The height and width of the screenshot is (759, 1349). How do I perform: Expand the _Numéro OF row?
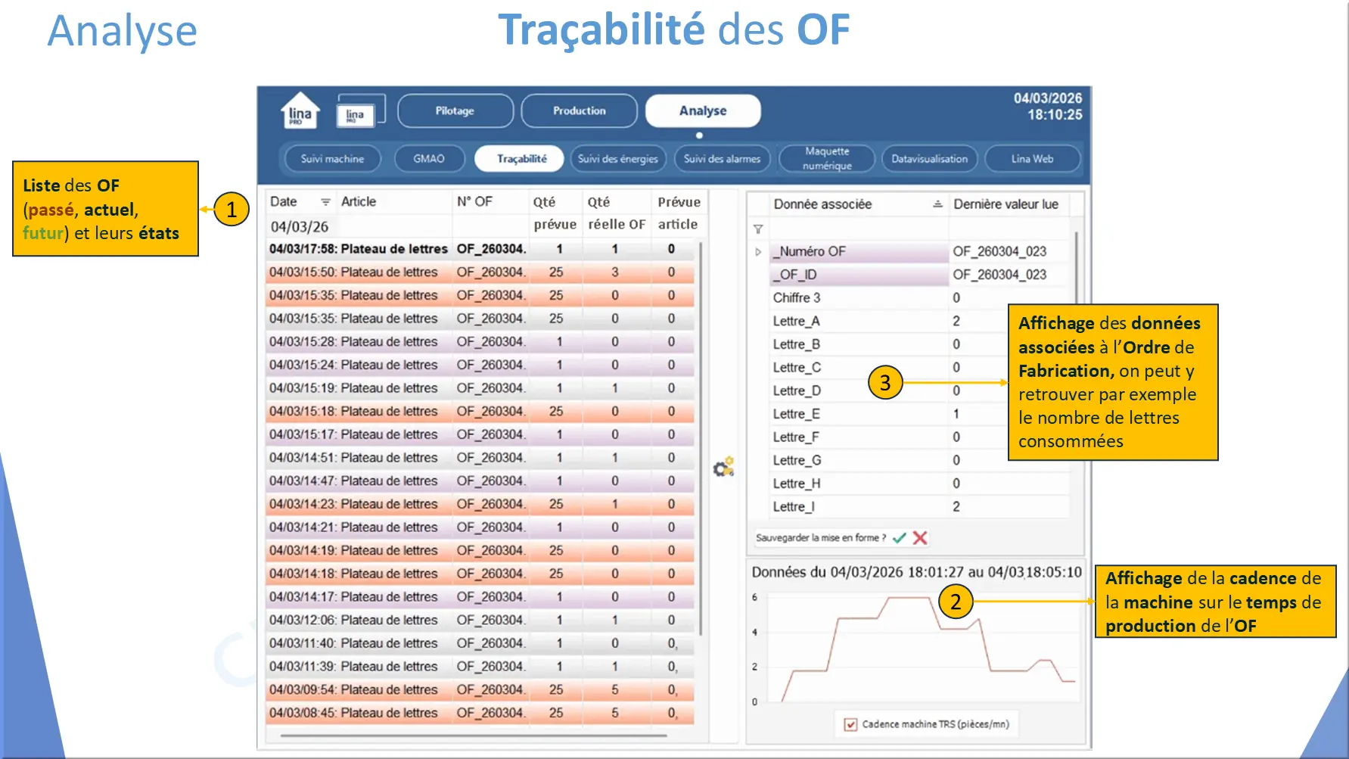[x=758, y=252]
